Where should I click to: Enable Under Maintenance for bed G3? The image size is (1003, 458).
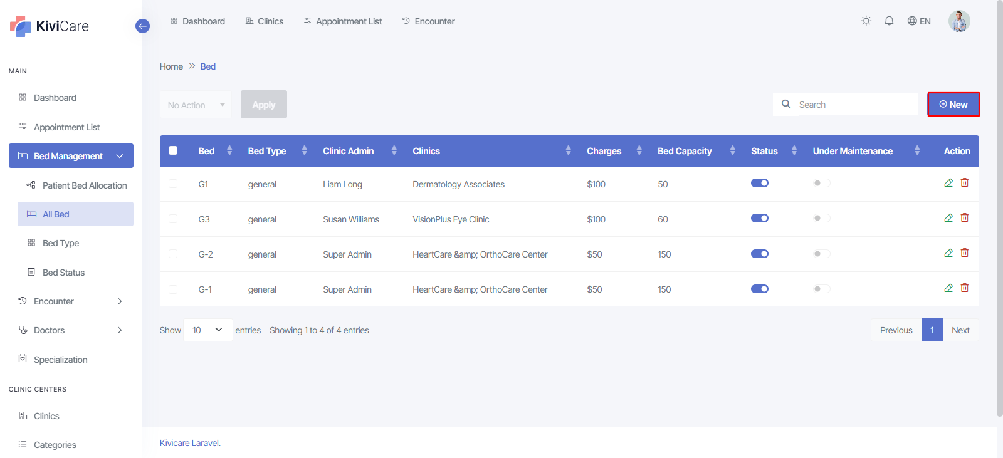pos(821,219)
